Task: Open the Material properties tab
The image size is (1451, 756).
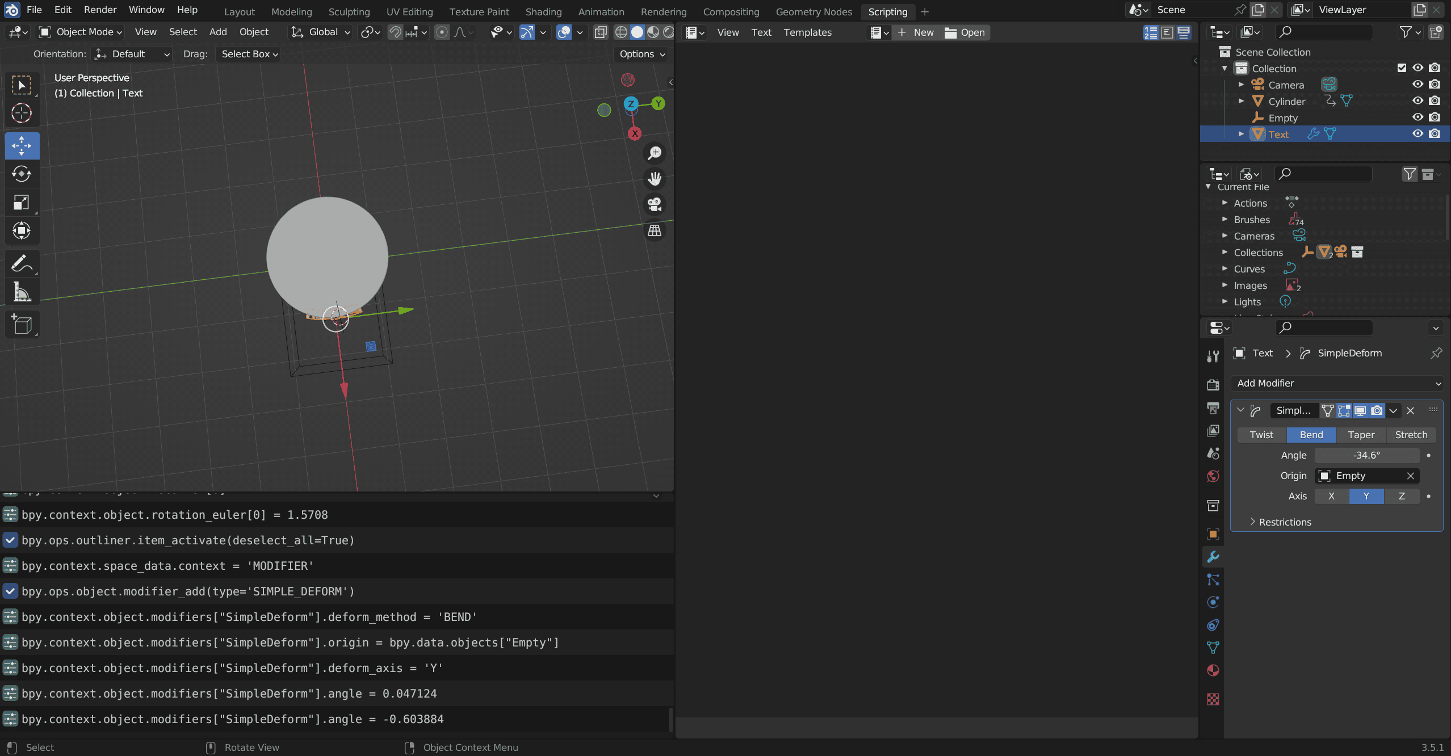Action: point(1213,670)
